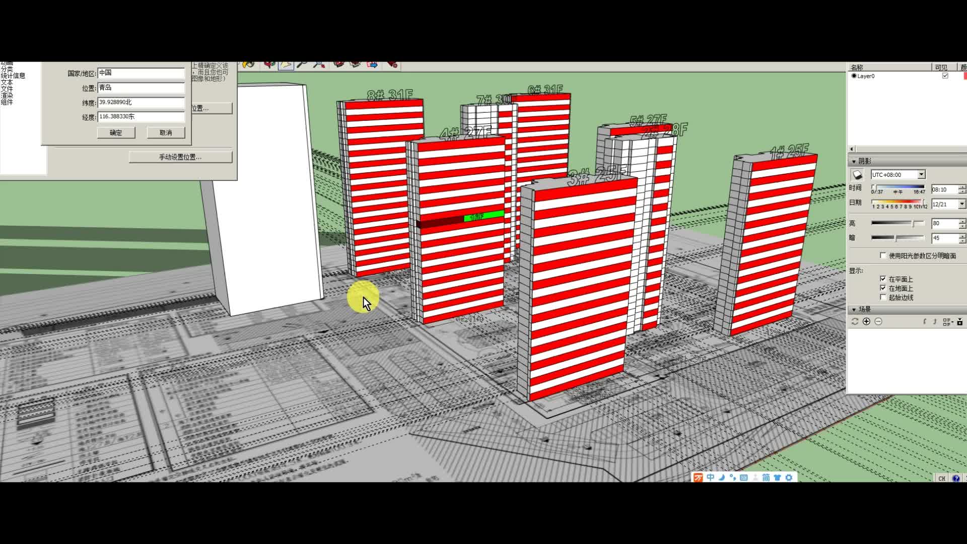Viewport: 967px width, 544px height.
Task: Click the zoom magnifier tool in toolbar
Action: click(x=302, y=64)
